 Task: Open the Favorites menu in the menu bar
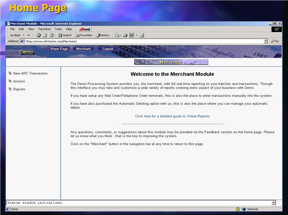(44, 29)
